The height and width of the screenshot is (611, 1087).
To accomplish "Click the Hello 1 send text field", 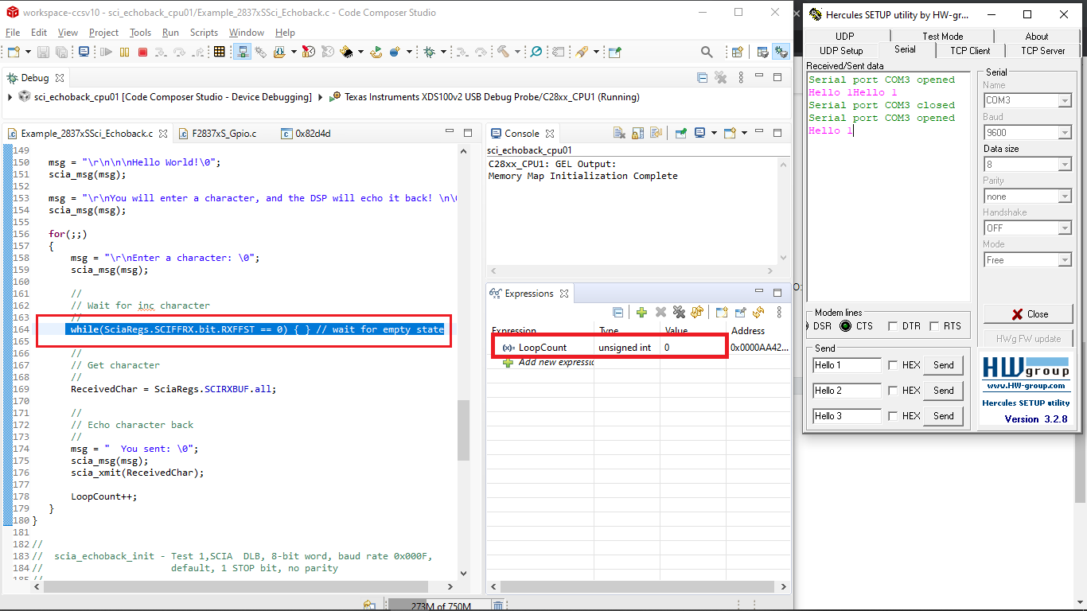I will (x=847, y=365).
